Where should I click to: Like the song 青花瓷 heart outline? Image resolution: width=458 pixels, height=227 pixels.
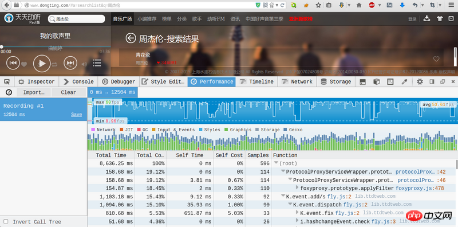tap(436, 59)
